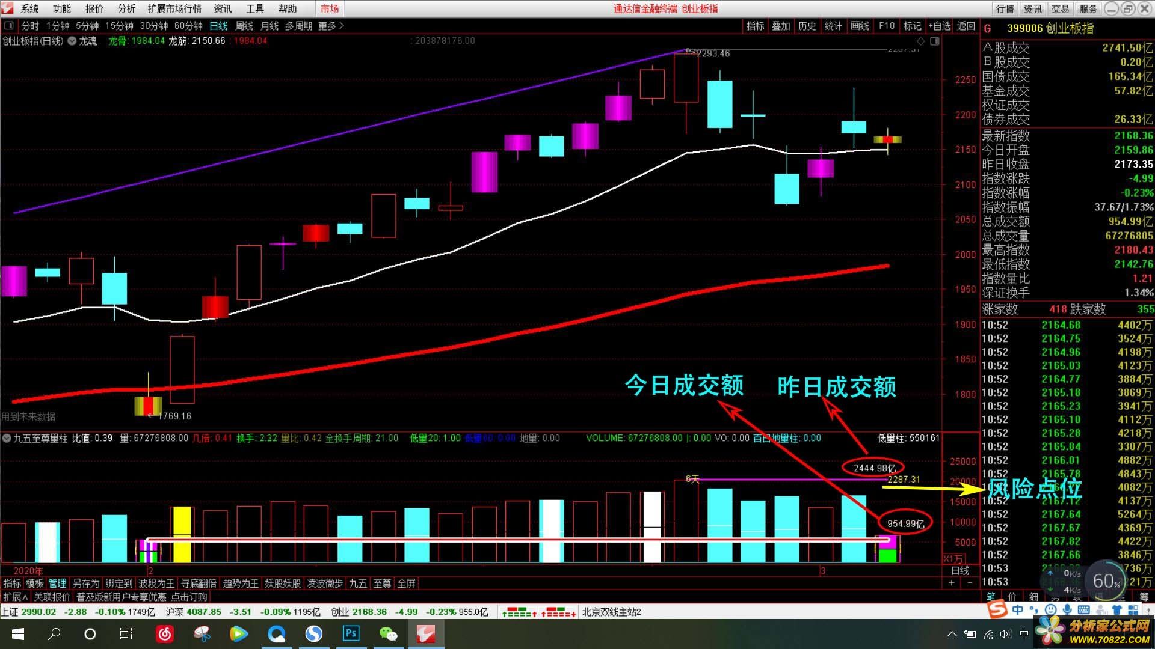This screenshot has width=1155, height=649.
Task: Click the 点击订购 subscription link
Action: pos(189,597)
